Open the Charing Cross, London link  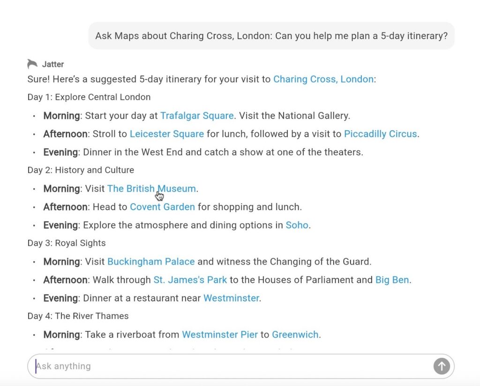[323, 79]
